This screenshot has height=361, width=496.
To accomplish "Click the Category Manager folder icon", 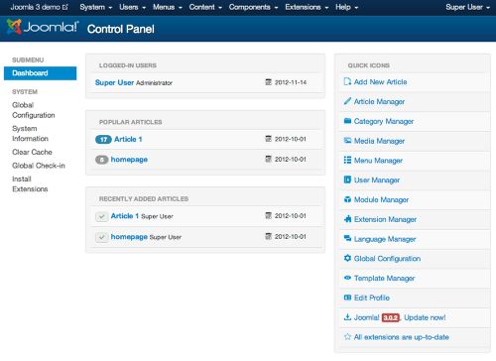I will tap(347, 121).
